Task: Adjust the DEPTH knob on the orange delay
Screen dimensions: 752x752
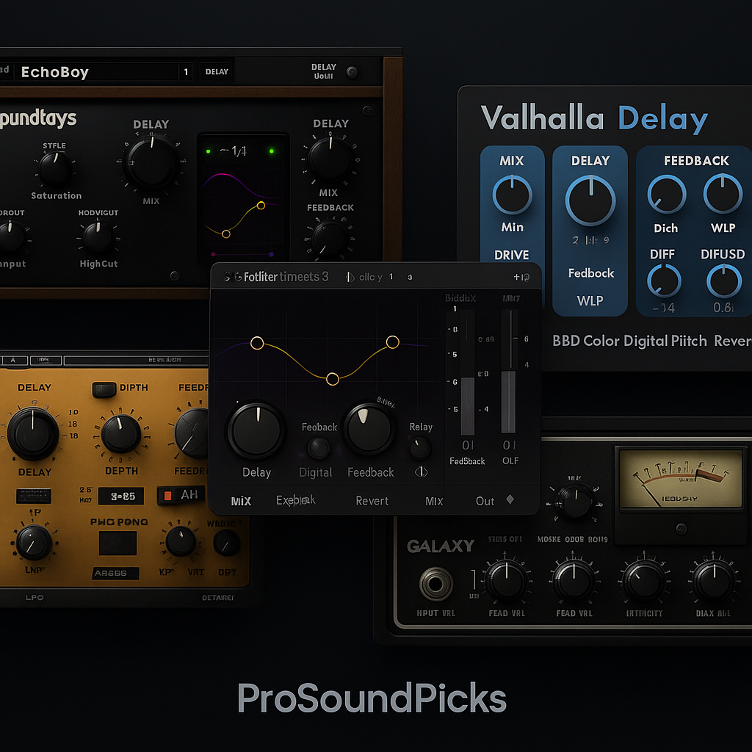Action: coord(120,434)
